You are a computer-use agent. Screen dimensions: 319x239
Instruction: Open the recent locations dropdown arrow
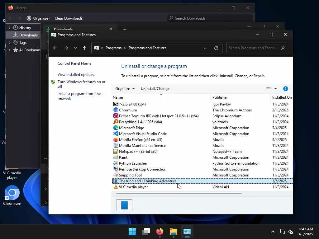(x=75, y=48)
